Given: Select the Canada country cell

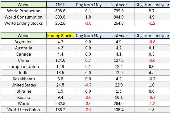Looking at the screenshot, I should (24, 54).
